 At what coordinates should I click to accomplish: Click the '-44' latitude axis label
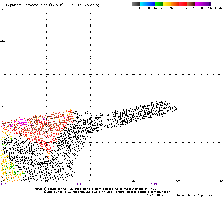(3, 74)
